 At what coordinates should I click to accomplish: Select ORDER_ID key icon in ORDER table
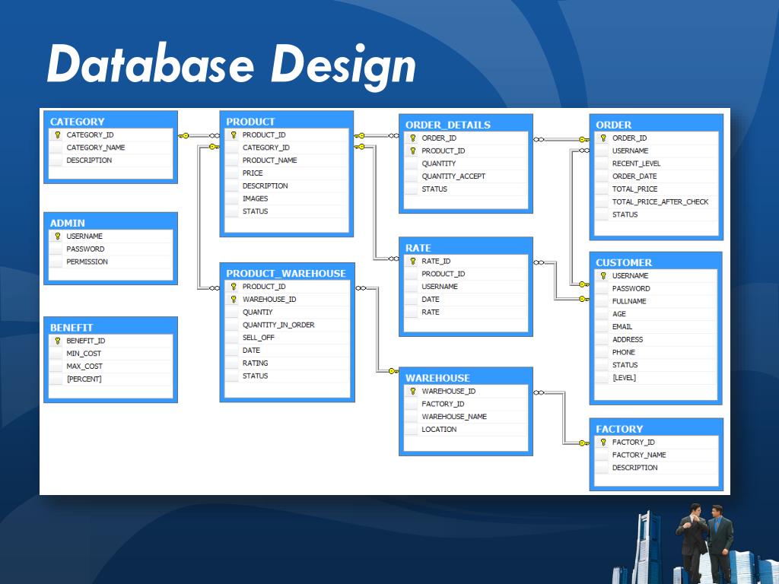[x=603, y=138]
